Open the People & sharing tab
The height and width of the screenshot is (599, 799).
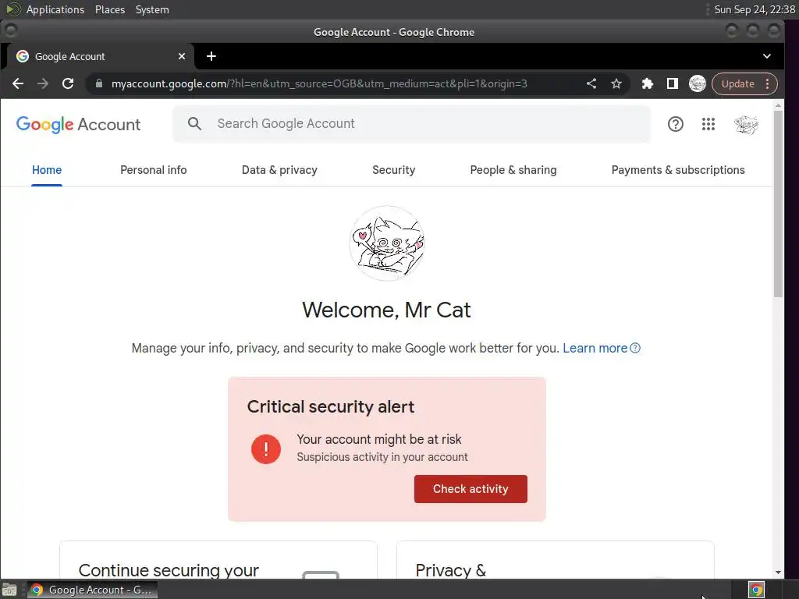[513, 169]
